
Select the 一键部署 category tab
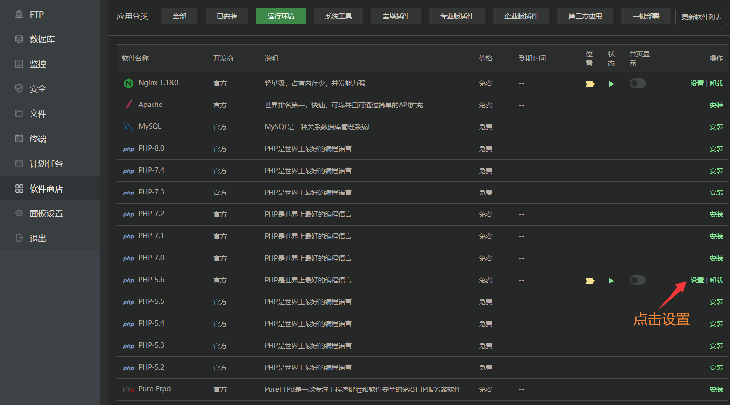[646, 16]
